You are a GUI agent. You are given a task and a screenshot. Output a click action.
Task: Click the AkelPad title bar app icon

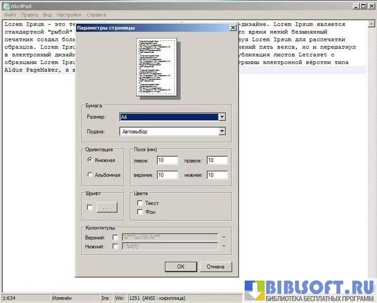(5, 5)
